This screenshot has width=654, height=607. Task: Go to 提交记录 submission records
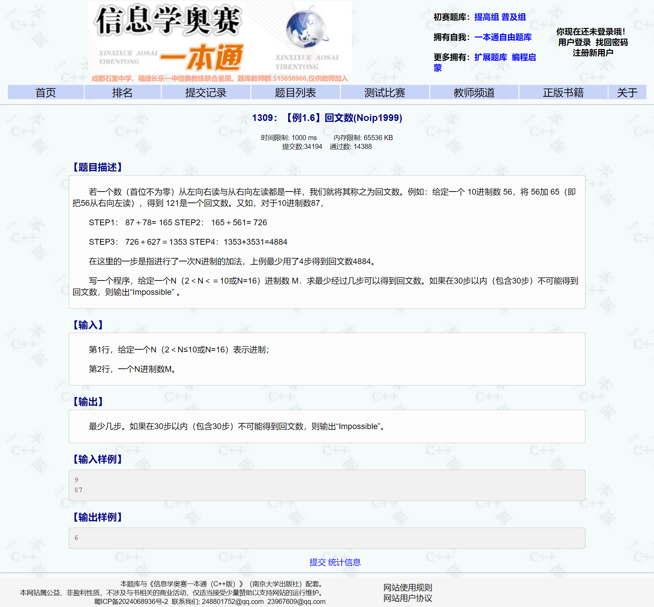[206, 92]
